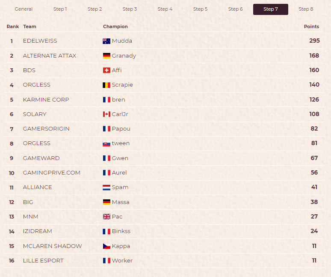Click champion name CarlJr
331x277 pixels.
coord(120,114)
